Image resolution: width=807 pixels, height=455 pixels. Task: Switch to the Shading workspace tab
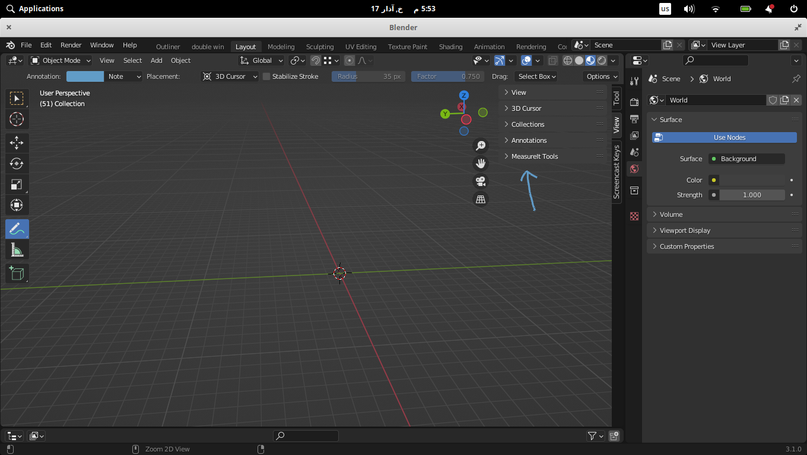coord(450,47)
